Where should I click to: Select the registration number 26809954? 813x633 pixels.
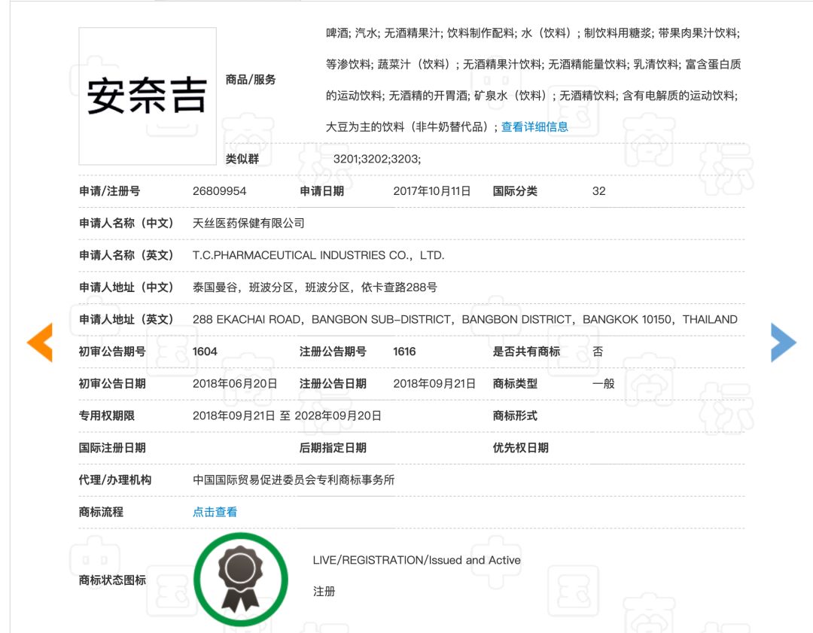(219, 190)
